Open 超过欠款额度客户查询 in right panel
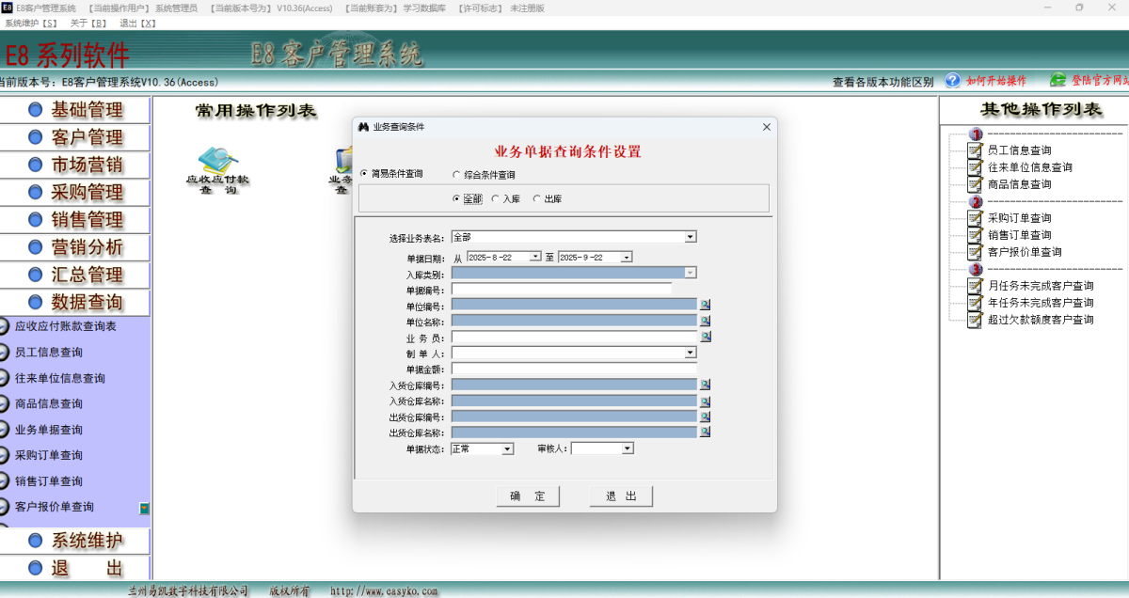The image size is (1129, 598). click(x=974, y=320)
